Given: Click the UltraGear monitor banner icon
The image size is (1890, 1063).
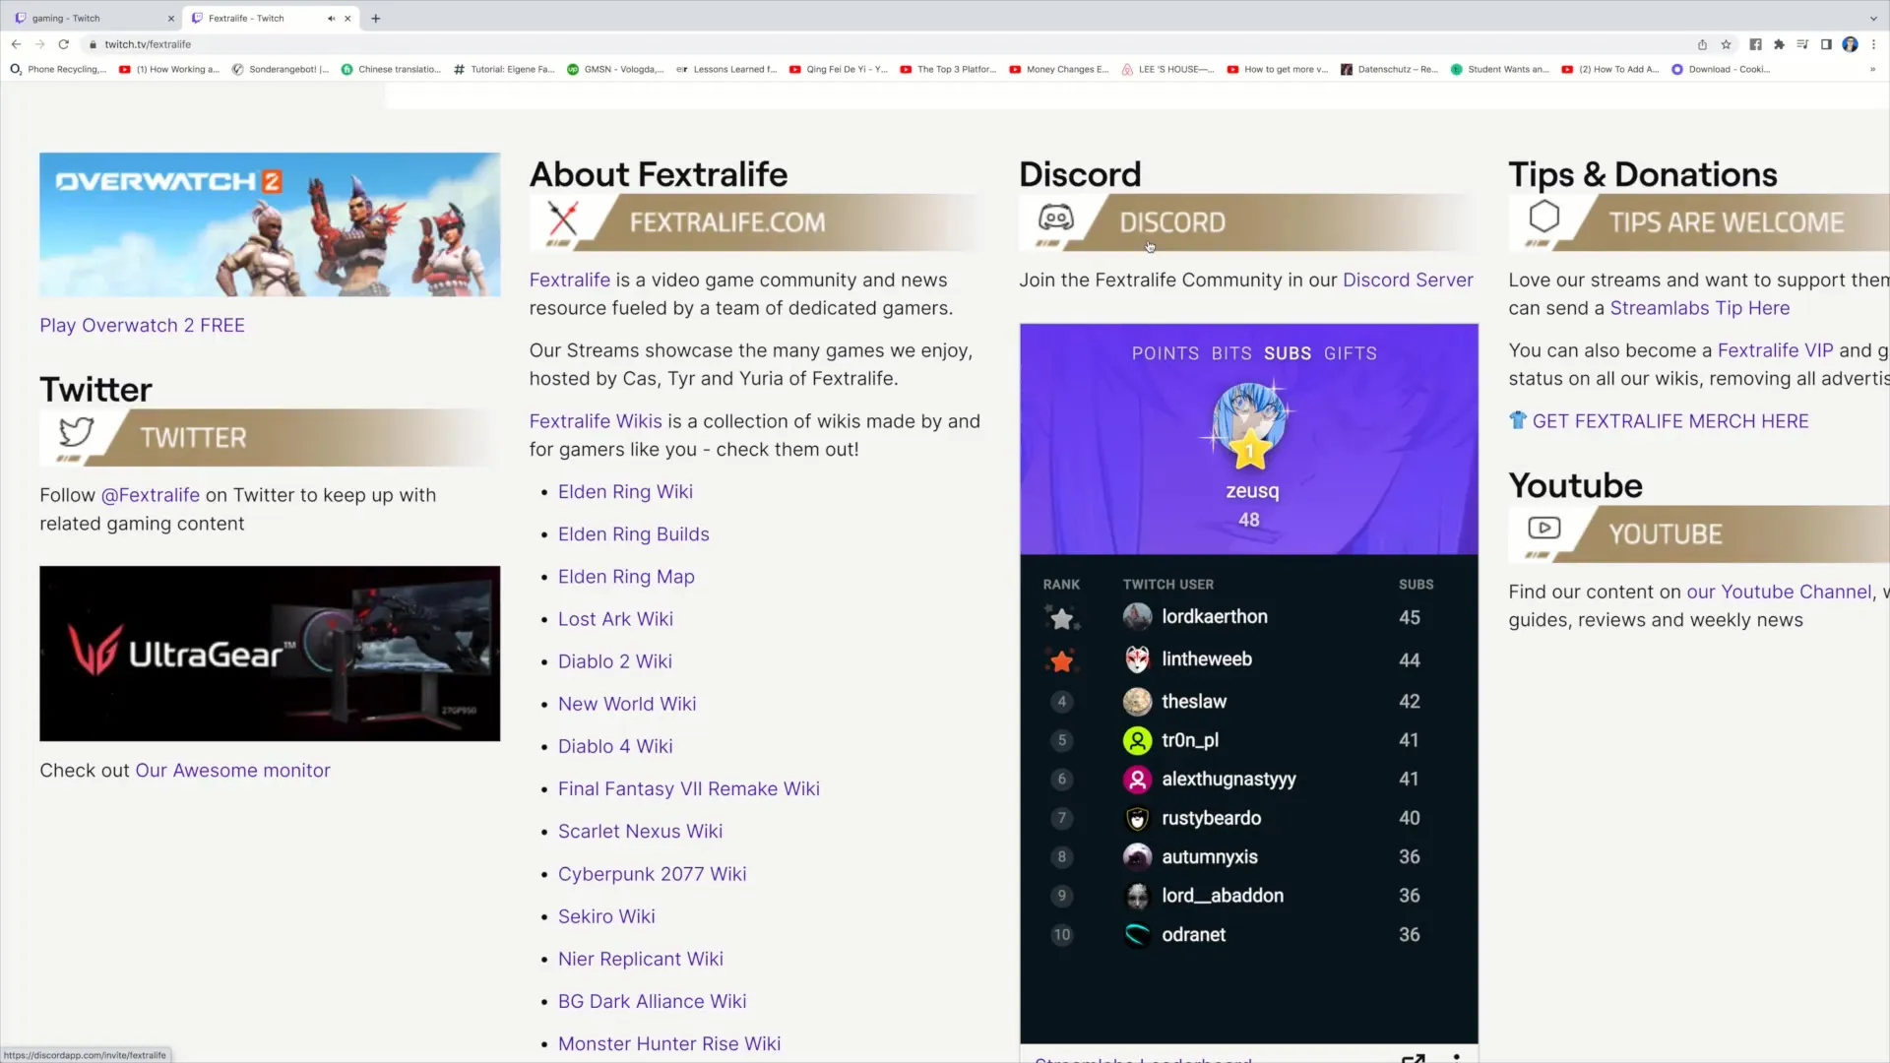Looking at the screenshot, I should 269,653.
